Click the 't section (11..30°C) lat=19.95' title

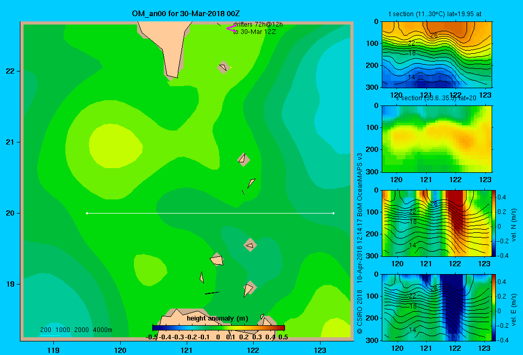point(435,14)
